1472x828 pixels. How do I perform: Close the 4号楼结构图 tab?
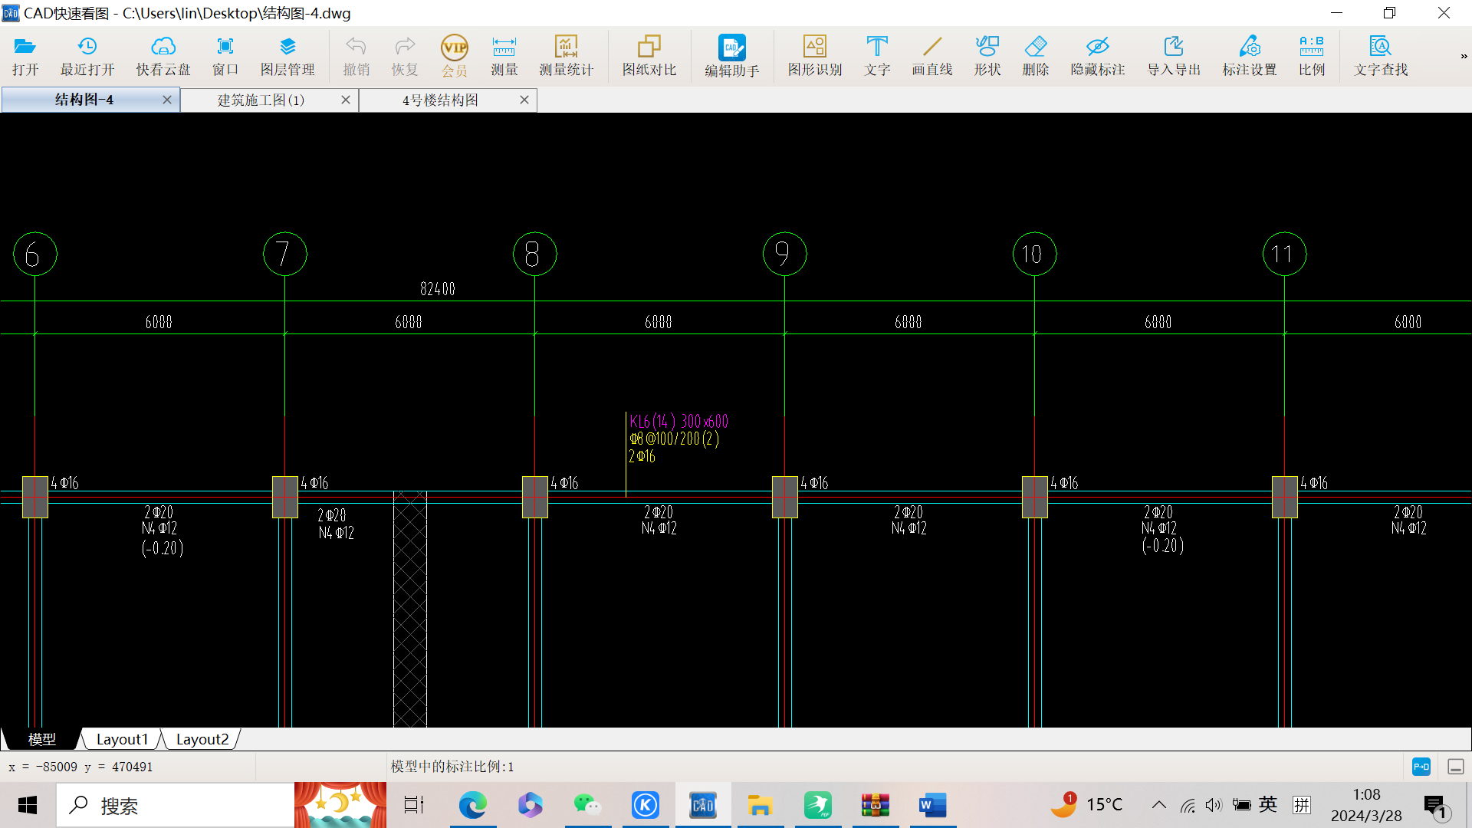[524, 100]
